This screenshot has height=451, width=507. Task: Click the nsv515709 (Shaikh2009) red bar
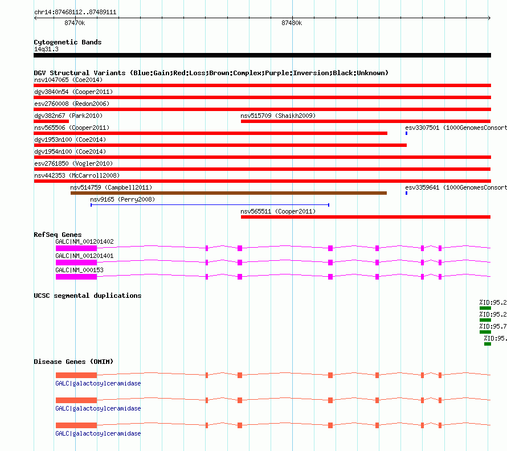tap(366, 121)
